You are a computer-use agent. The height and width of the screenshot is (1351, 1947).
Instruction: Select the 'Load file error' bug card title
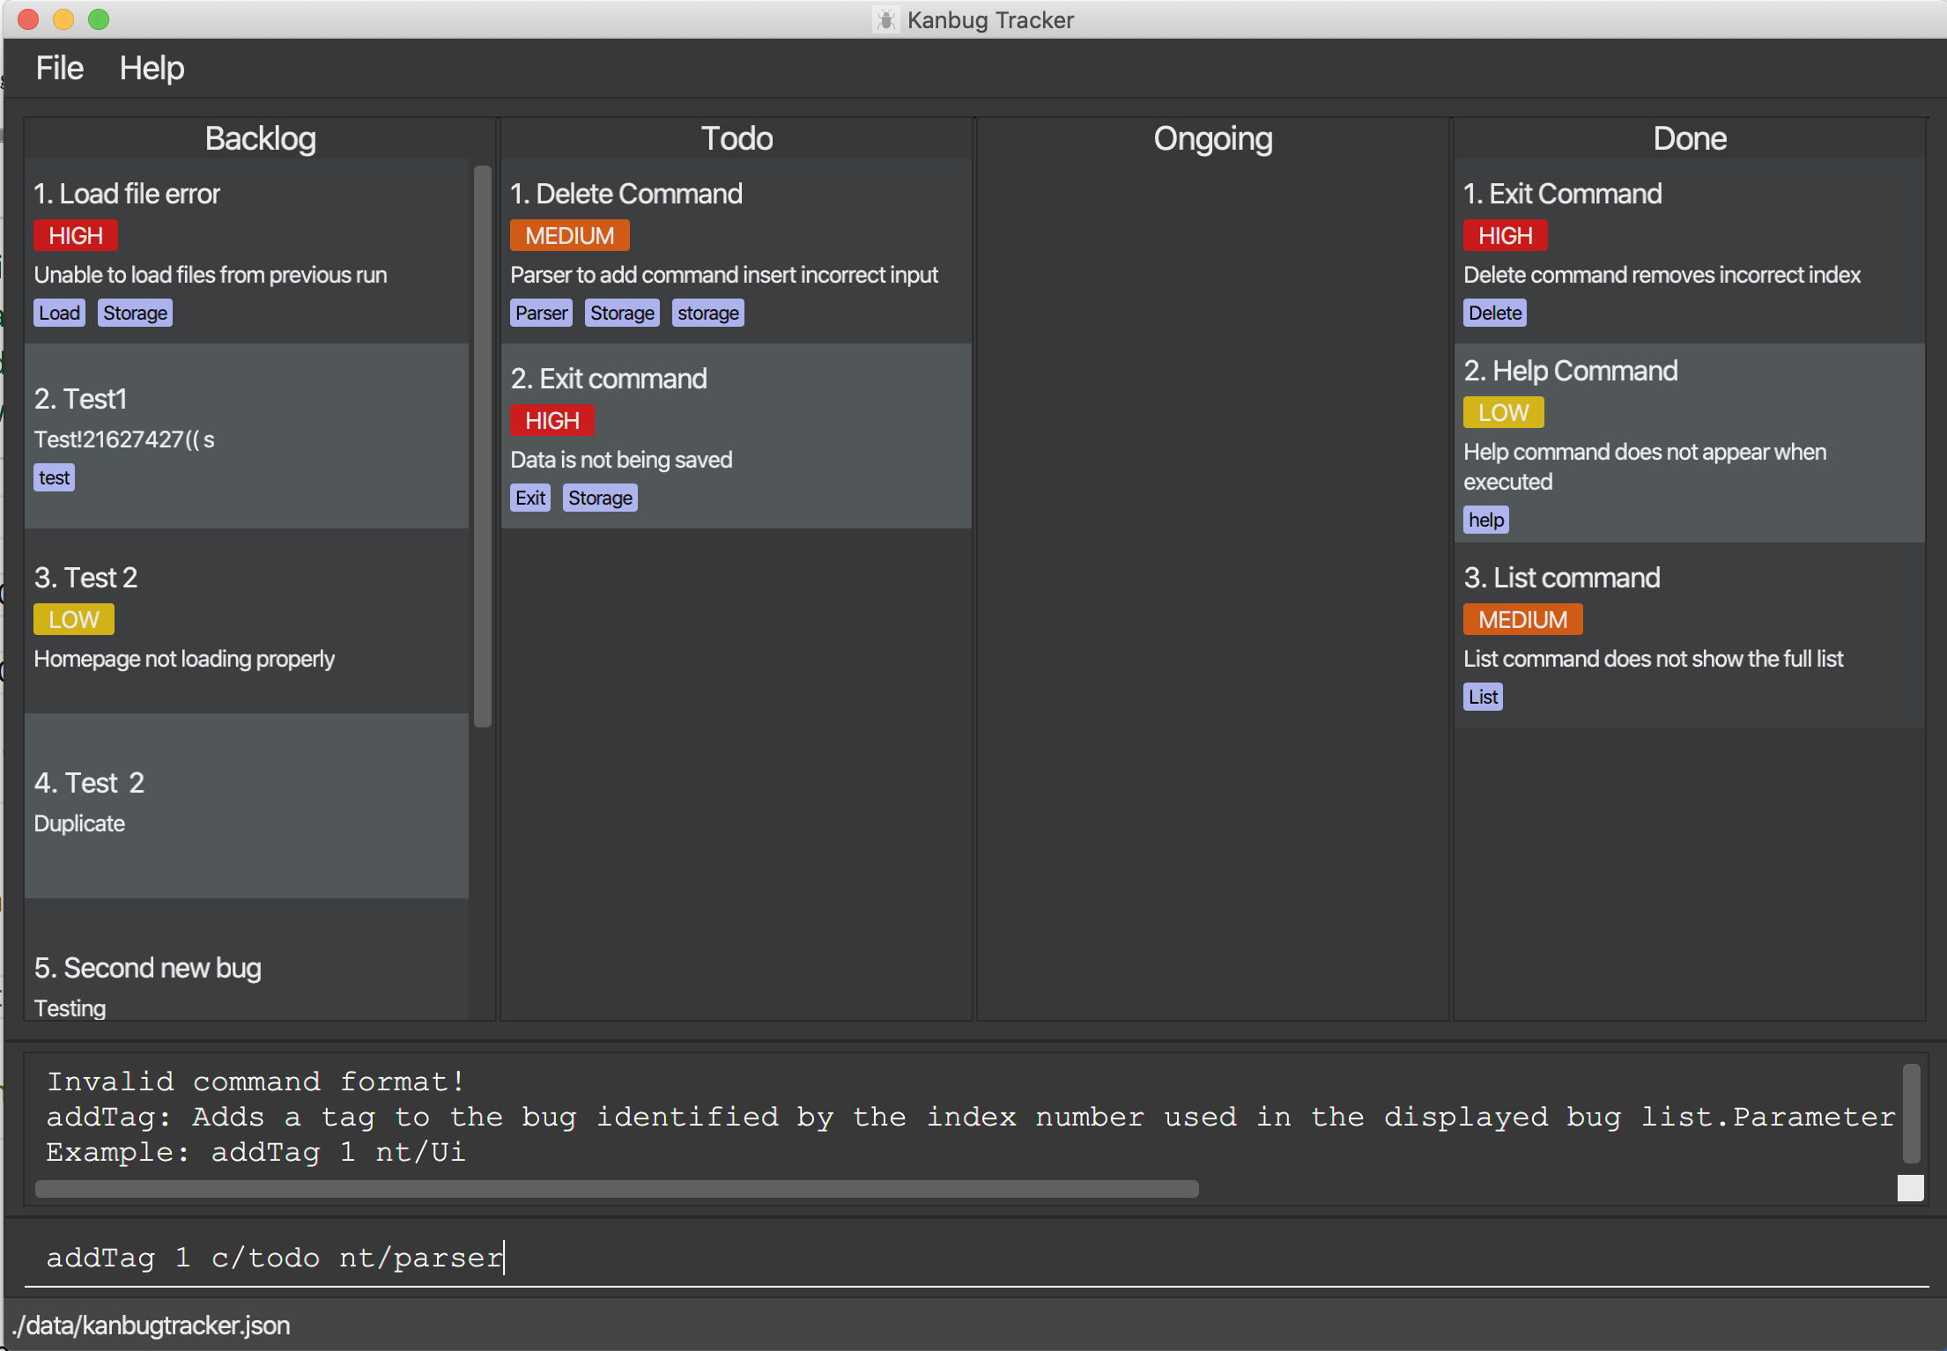pos(128,194)
